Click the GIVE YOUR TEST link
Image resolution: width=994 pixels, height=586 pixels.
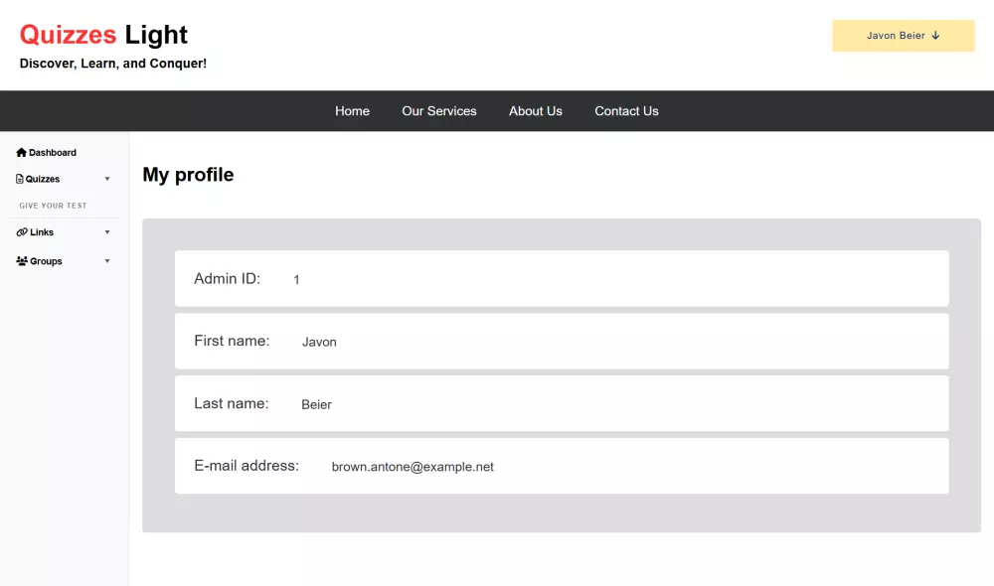click(52, 206)
